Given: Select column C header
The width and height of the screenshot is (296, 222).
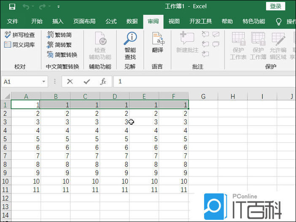Looking at the screenshot, I should pos(85,96).
